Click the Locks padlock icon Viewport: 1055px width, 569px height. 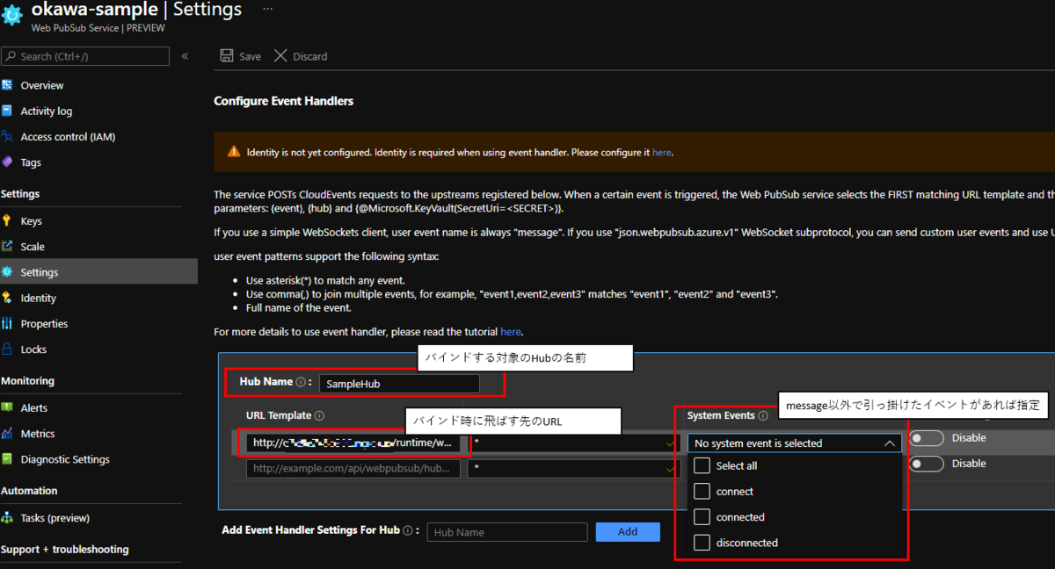8,349
